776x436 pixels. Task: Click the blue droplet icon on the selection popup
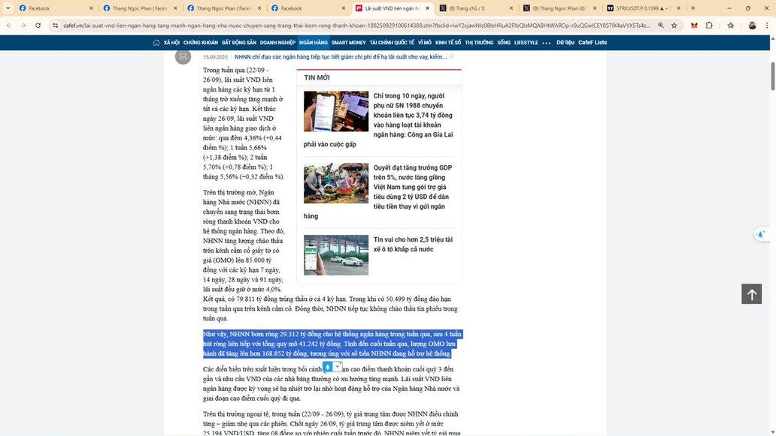(x=327, y=367)
